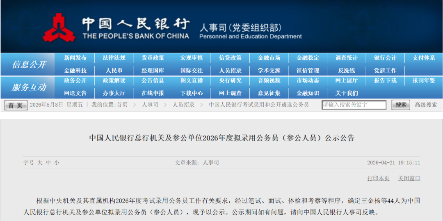Open 政务公开 under 服务互动
443x221 pixels.
pos(75,81)
